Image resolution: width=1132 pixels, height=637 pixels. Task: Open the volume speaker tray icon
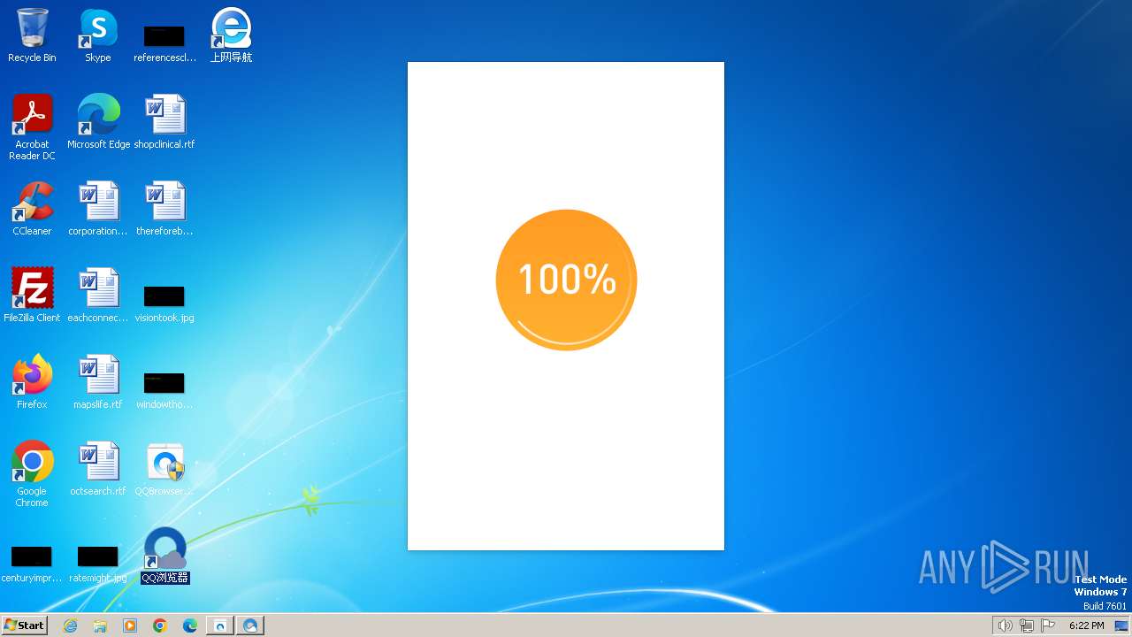pyautogui.click(x=1005, y=625)
